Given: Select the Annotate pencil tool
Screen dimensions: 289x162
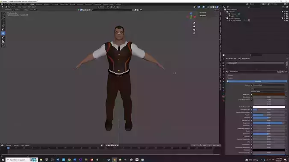Looking at the screenshot, I should point(3,38).
